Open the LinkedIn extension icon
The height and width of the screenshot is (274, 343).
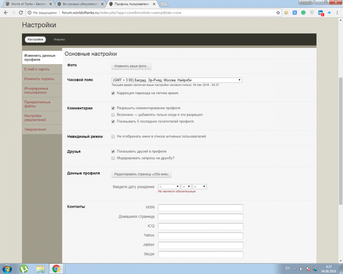pos(321,13)
